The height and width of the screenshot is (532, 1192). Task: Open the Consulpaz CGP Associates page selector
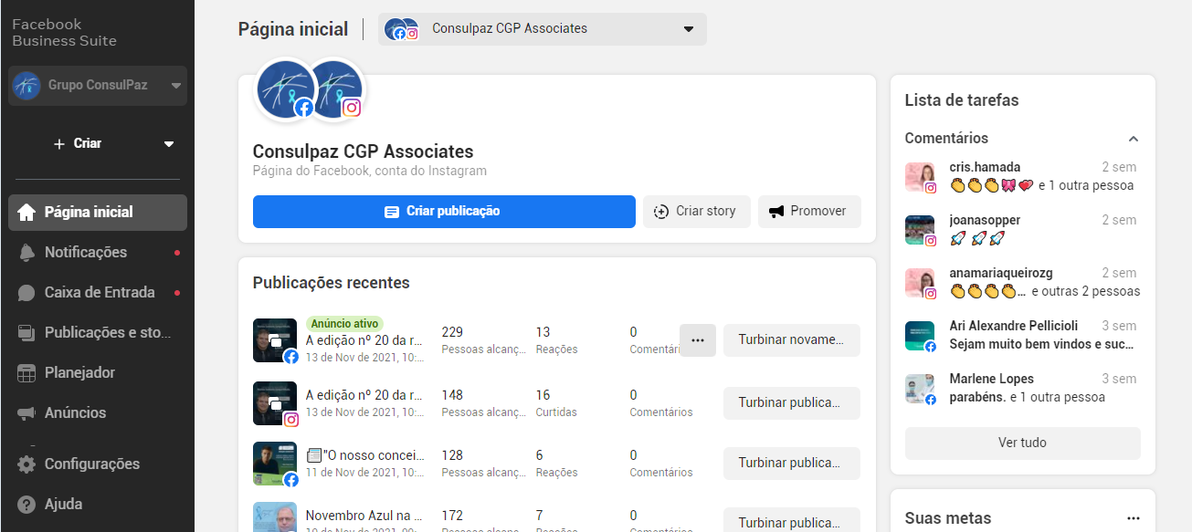click(543, 28)
